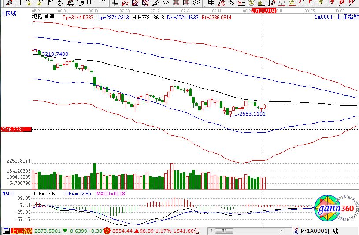Select the highlighted 上证指数 status bar tab
This screenshot has width=359, height=235.
22,231
